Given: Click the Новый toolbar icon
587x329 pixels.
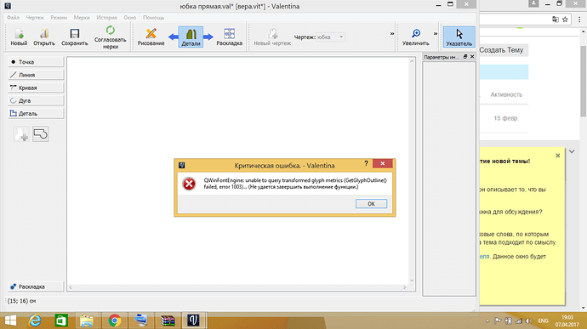Looking at the screenshot, I should coord(19,37).
